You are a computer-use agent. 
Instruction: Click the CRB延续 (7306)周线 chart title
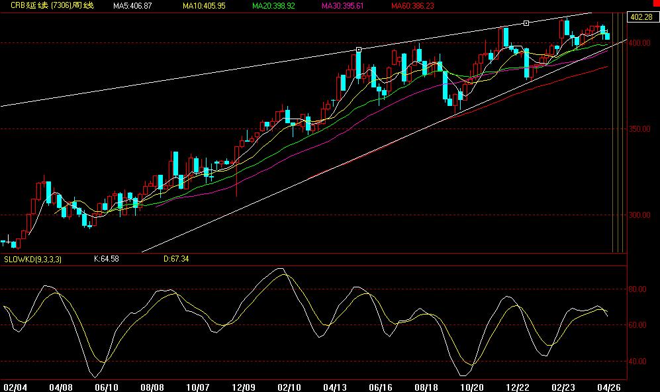[52, 5]
